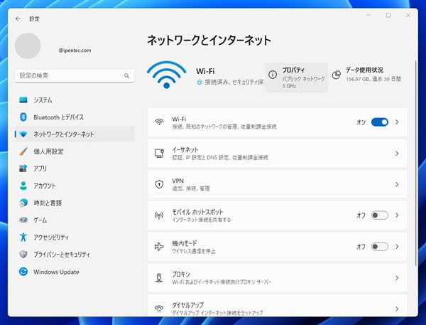Open 個人用設定 from the sidebar
The height and width of the screenshot is (325, 426).
click(x=75, y=151)
